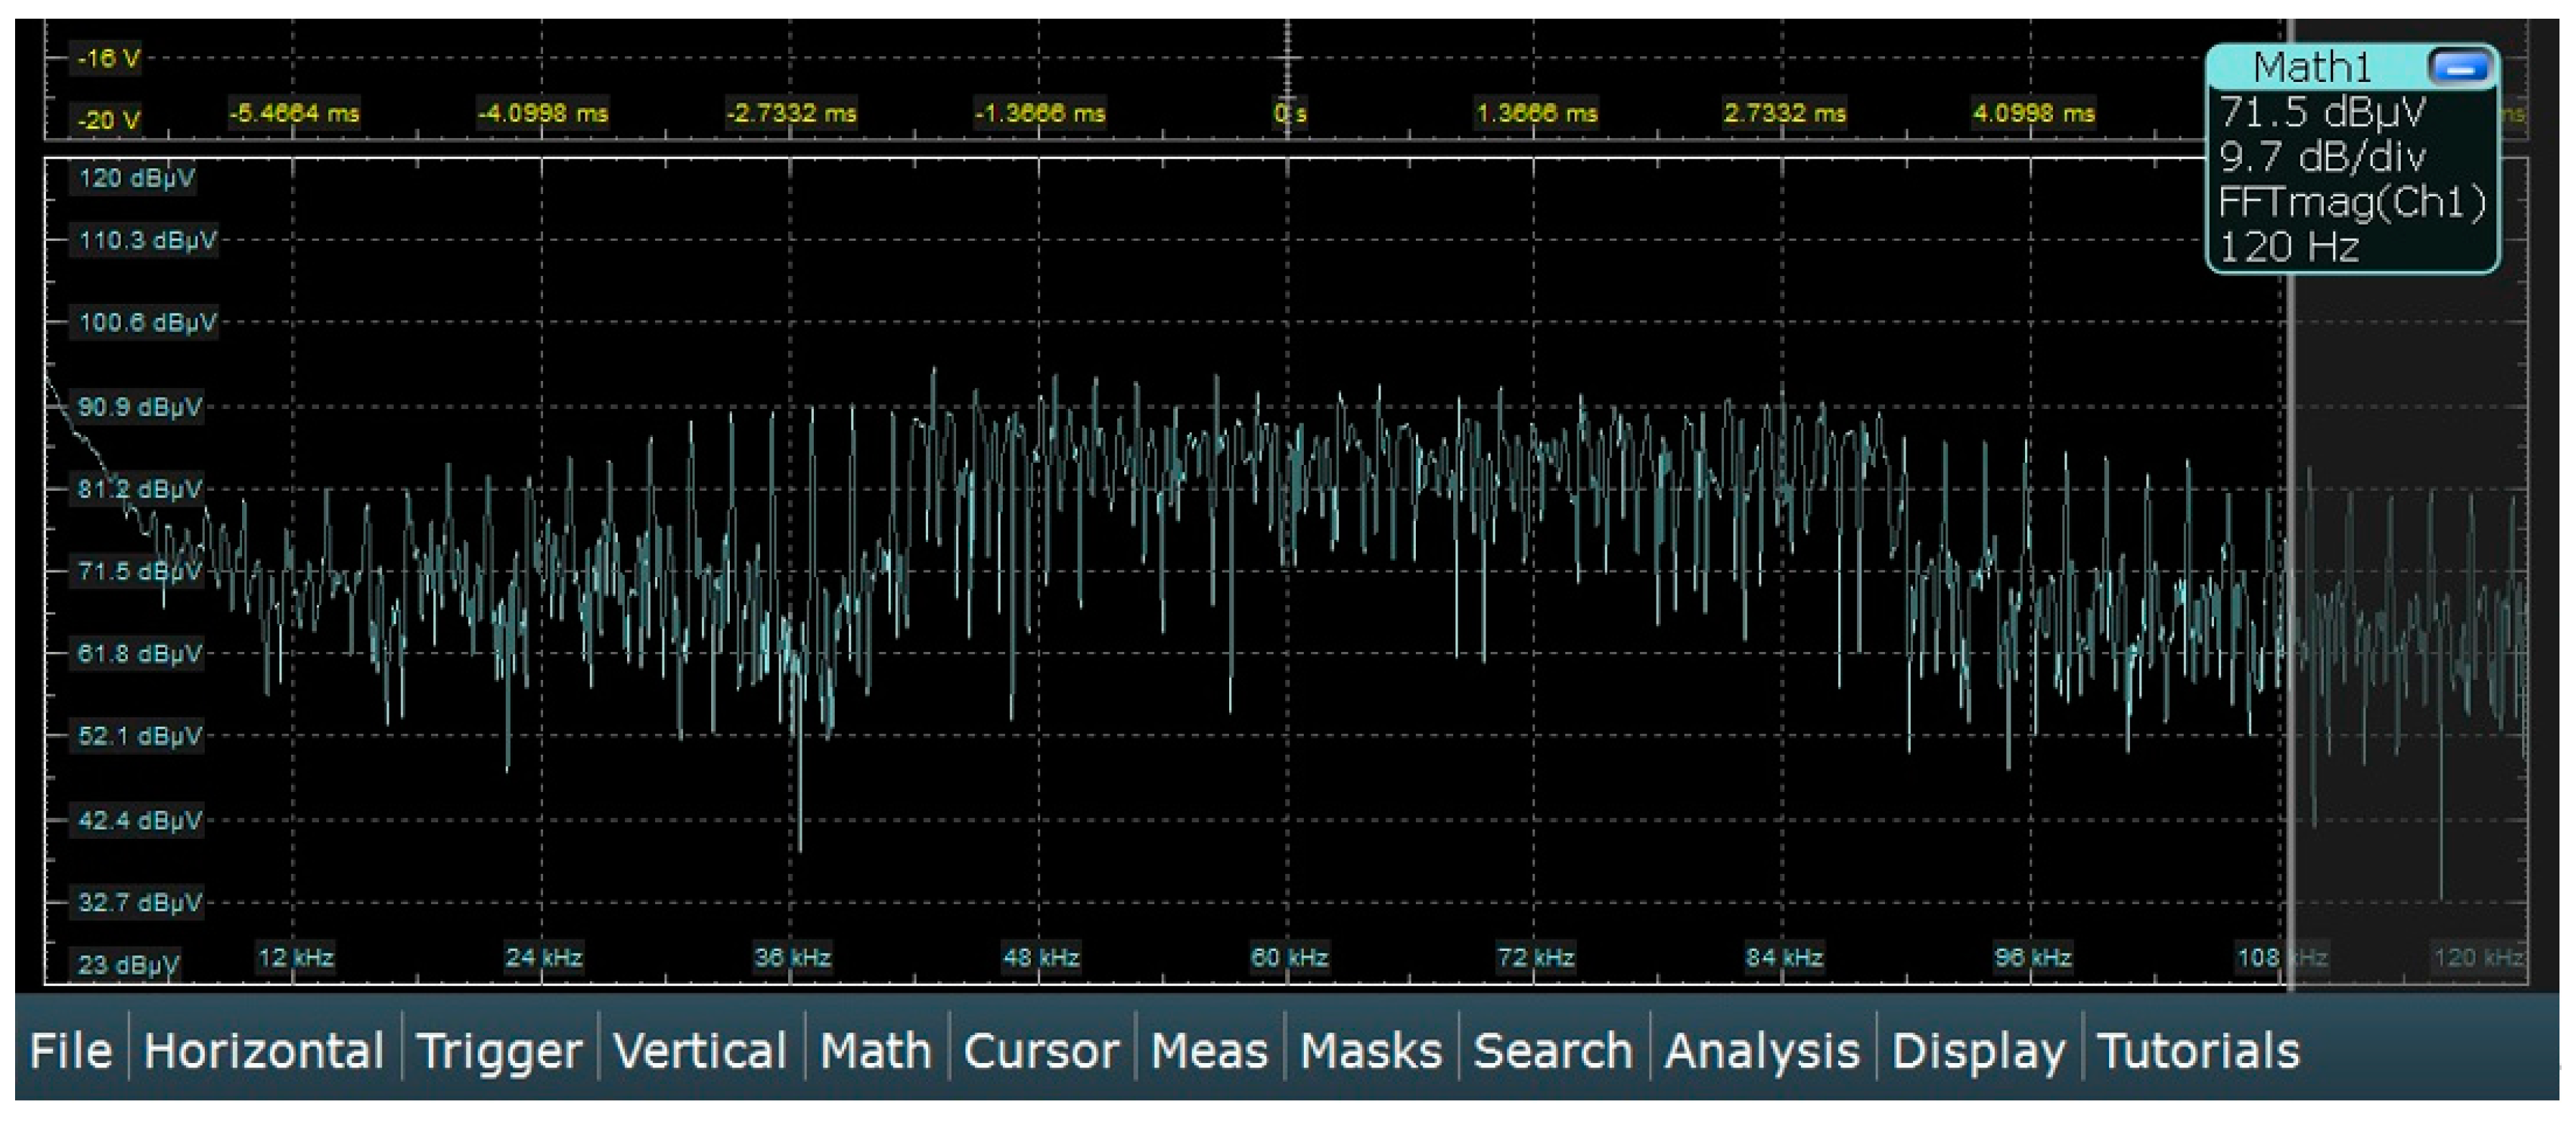Viewport: 2576px width, 1127px height.
Task: Open the Masks menu
Action: tap(1370, 1050)
